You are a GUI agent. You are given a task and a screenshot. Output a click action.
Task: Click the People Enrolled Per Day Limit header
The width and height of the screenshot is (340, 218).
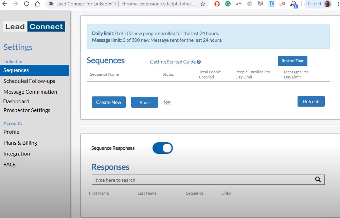[253, 74]
